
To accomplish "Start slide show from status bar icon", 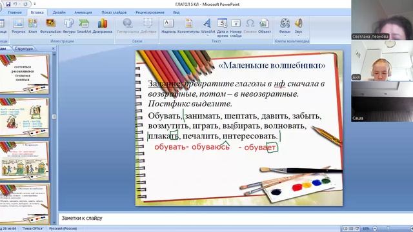I will pyautogui.click(x=357, y=229).
